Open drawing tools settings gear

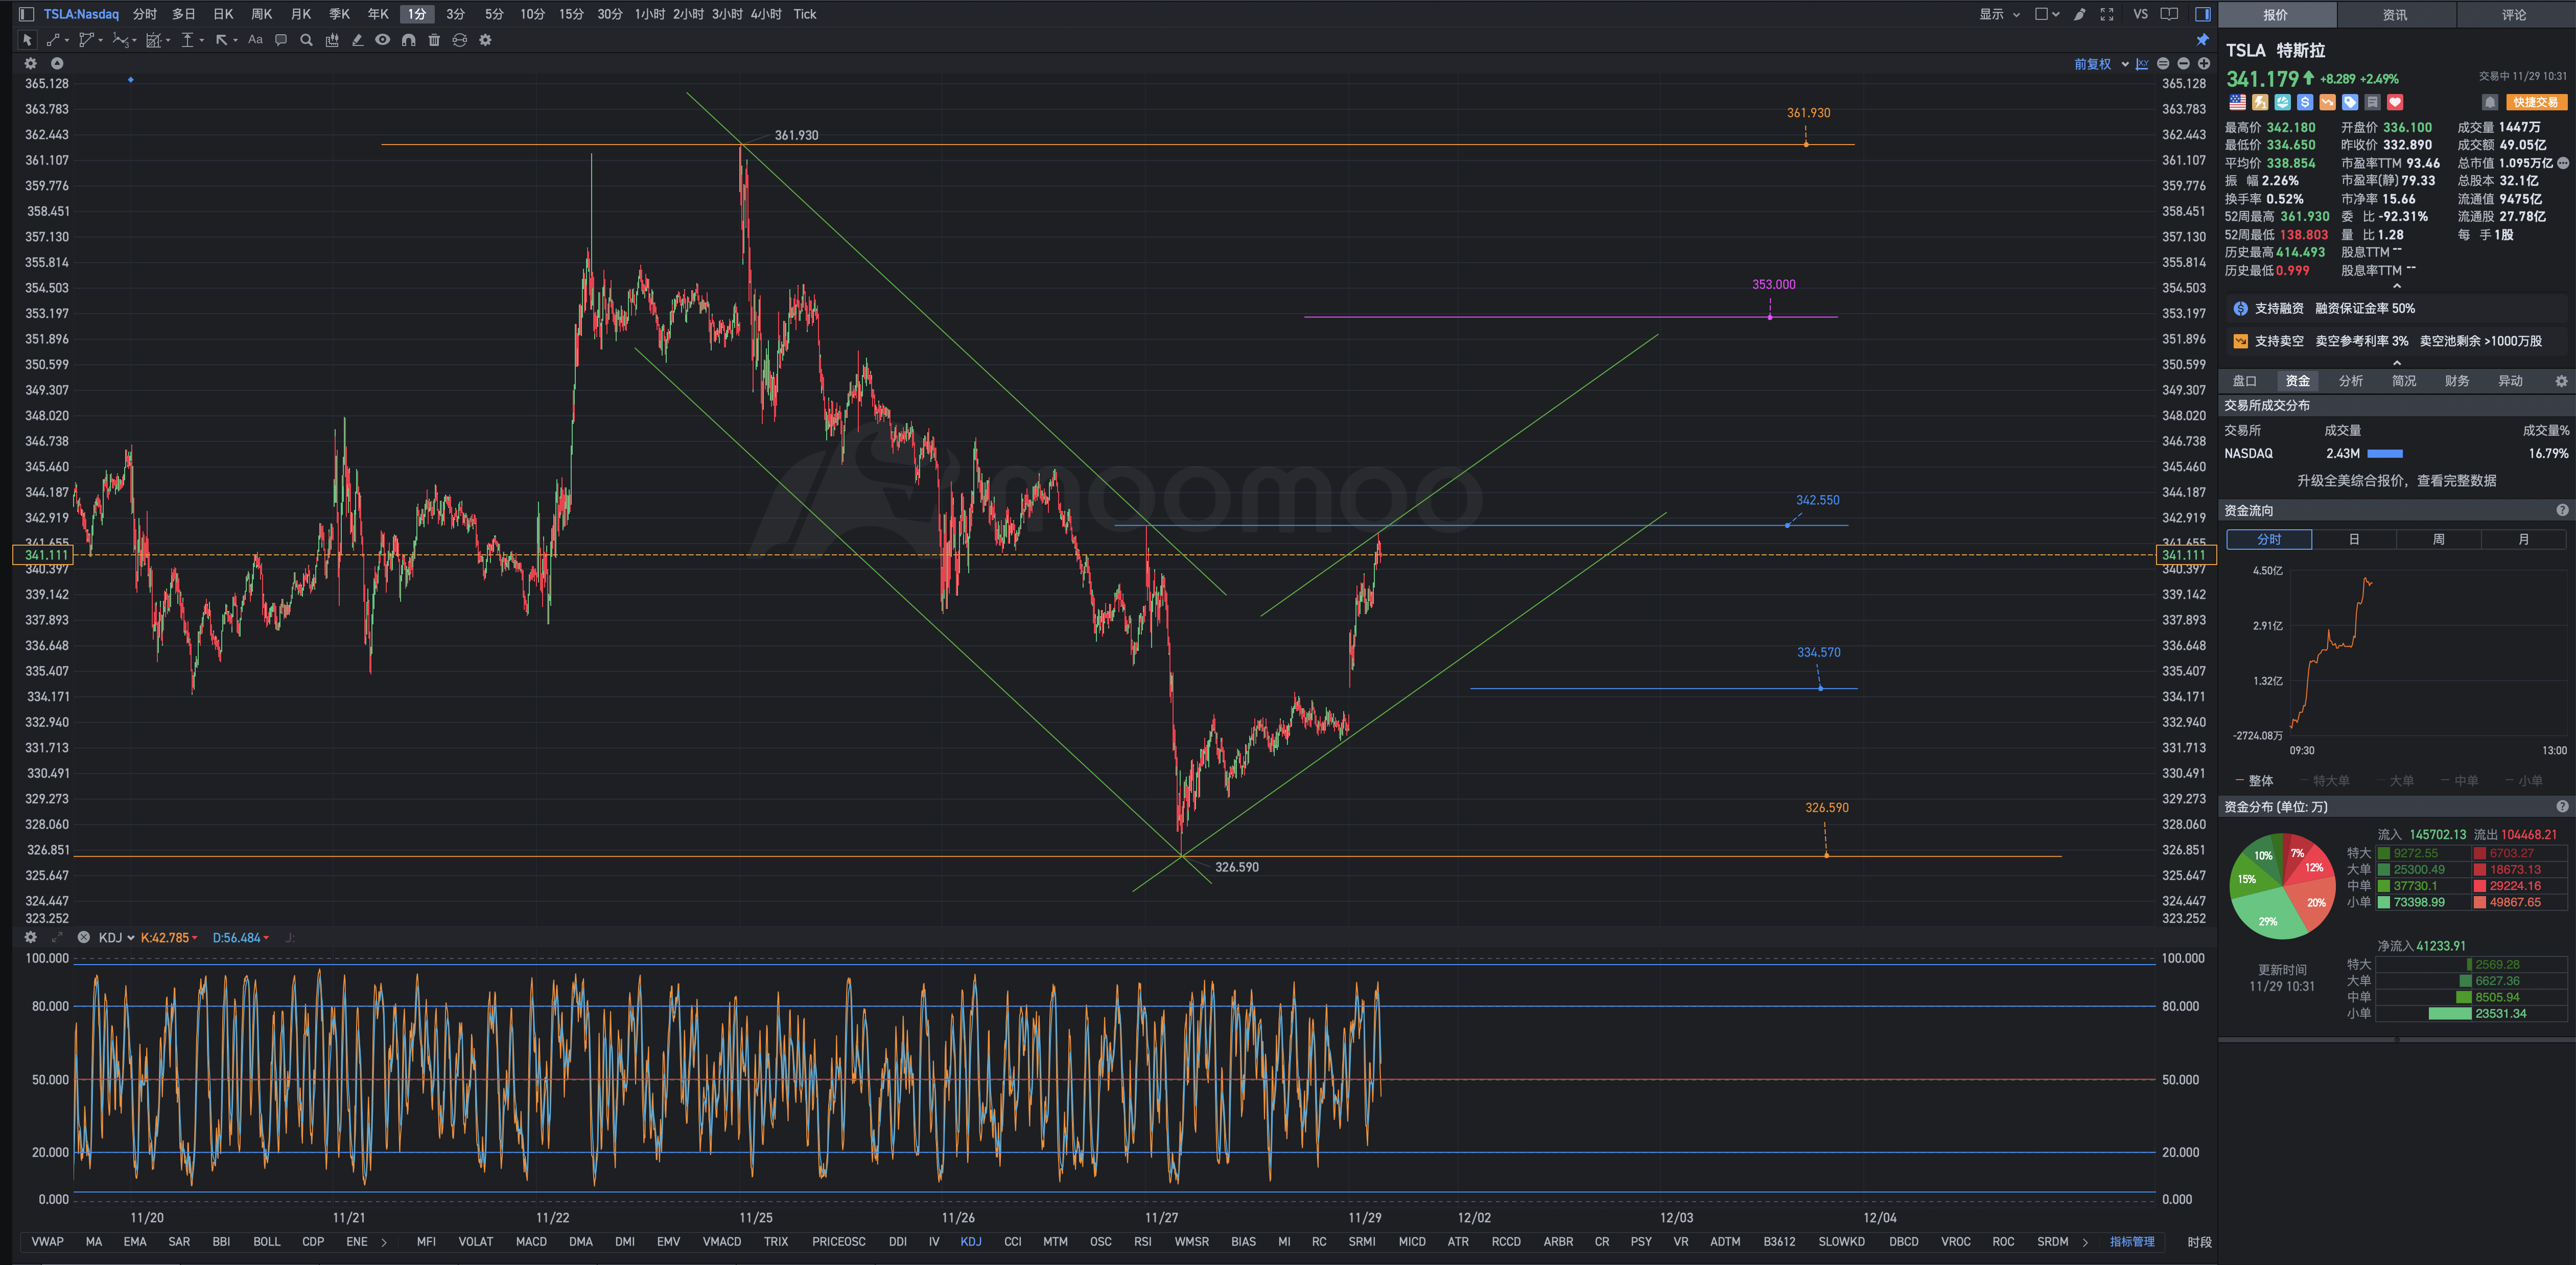pyautogui.click(x=485, y=40)
